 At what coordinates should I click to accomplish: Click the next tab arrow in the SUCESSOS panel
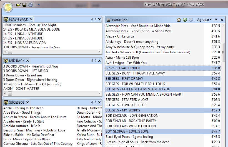(x=96, y=102)
